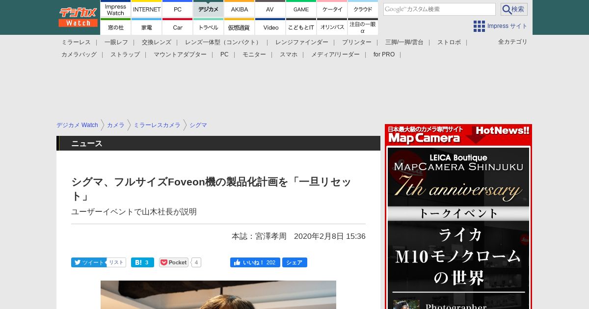The image size is (589, 309).
Task: Open the クラウド Watch tab
Action: [x=363, y=9]
